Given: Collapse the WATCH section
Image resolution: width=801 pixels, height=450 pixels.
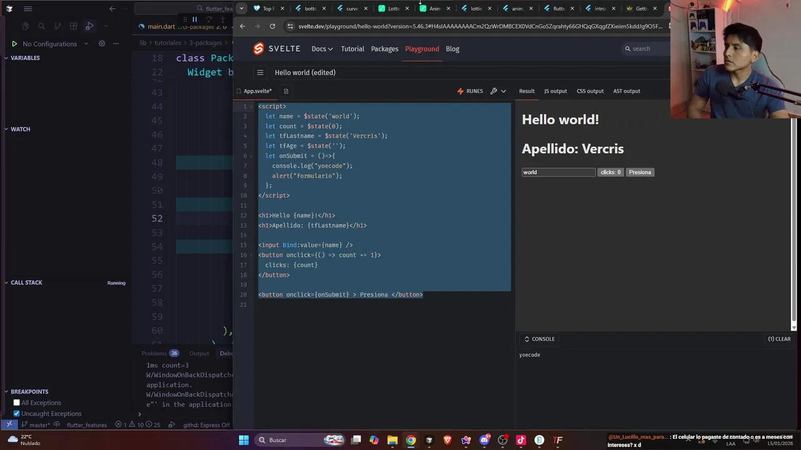Looking at the screenshot, I should (x=20, y=129).
